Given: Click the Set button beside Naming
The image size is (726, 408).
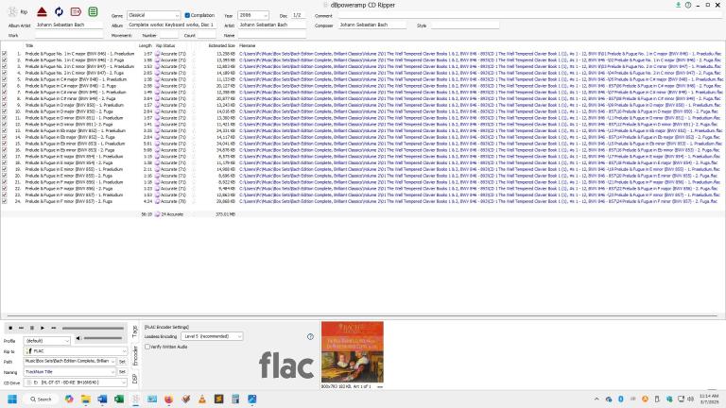Looking at the screenshot, I should (x=122, y=372).
